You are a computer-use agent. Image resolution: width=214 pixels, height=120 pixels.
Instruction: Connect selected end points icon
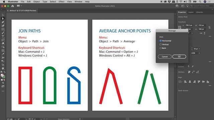[x=193, y=72]
